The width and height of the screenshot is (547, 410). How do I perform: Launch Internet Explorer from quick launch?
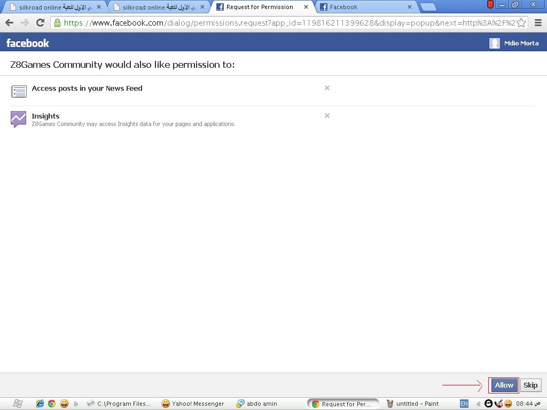40,404
